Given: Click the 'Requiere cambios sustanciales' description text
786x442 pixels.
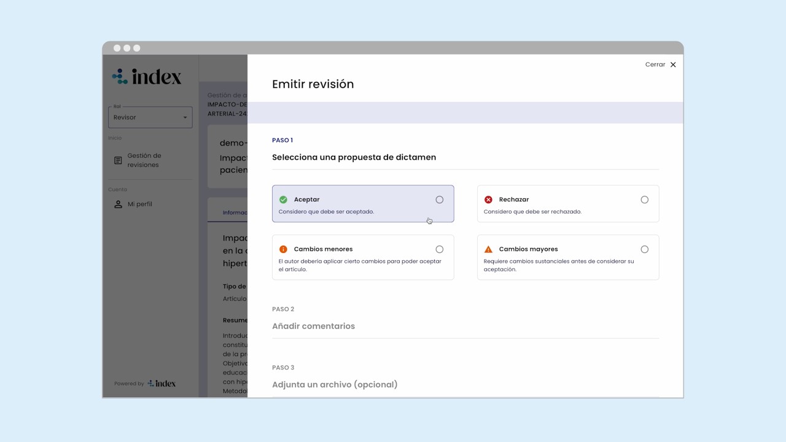Looking at the screenshot, I should [x=559, y=265].
